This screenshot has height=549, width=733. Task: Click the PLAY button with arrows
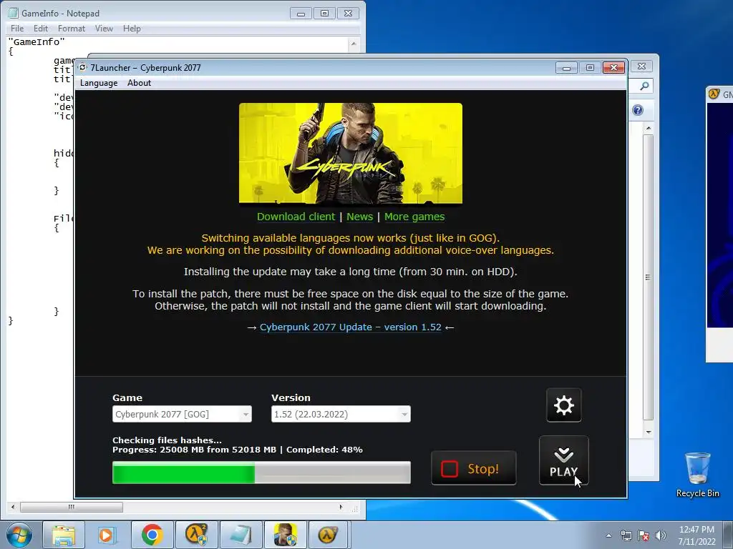click(x=564, y=460)
